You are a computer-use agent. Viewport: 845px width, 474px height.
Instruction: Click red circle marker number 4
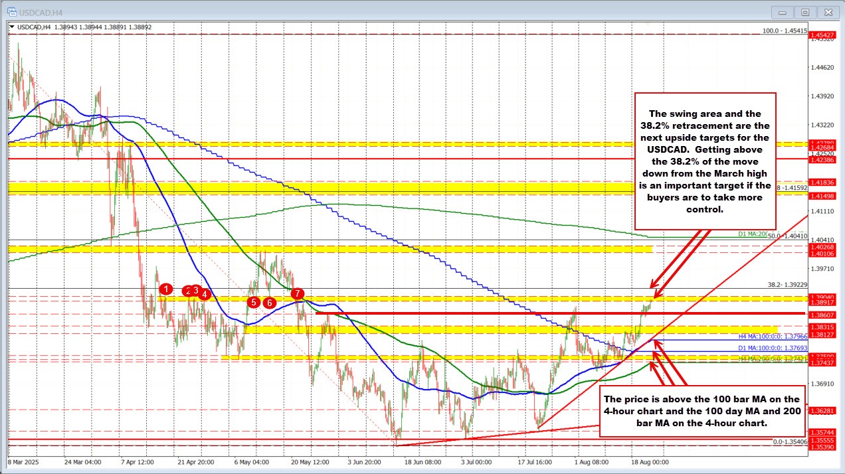pyautogui.click(x=205, y=294)
